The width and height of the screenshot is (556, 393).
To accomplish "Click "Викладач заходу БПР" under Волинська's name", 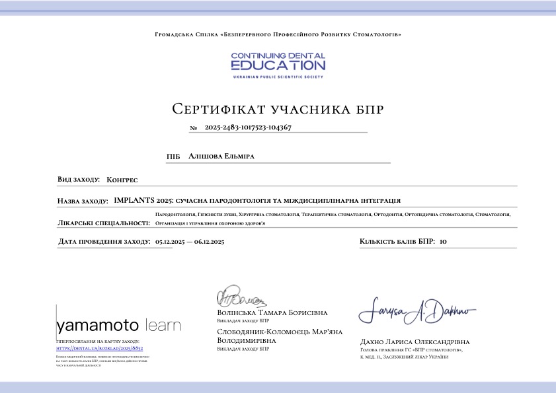I will tap(243, 321).
